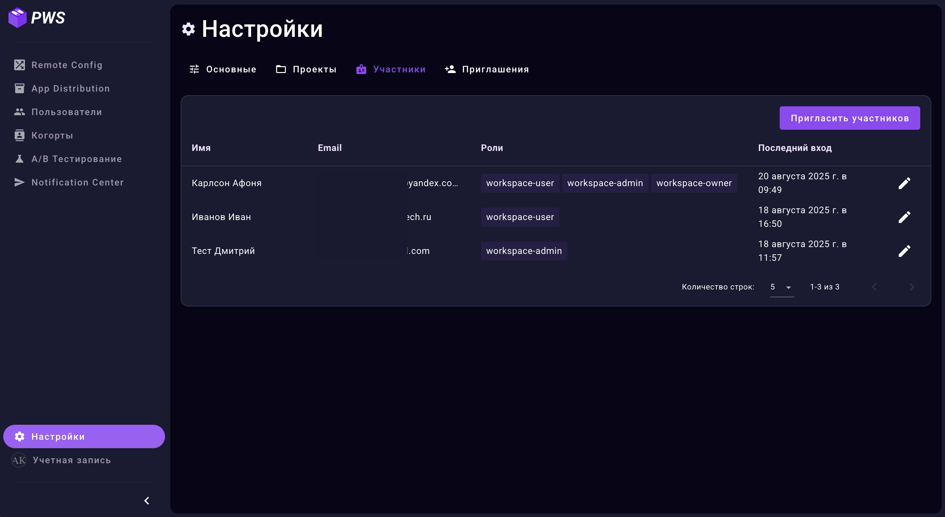Click the workspace-owner role chip

click(694, 183)
